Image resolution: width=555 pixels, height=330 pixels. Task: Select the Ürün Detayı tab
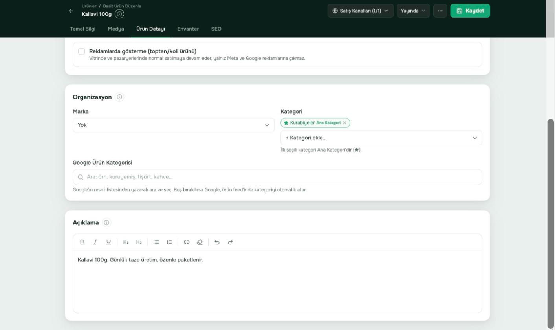151,29
